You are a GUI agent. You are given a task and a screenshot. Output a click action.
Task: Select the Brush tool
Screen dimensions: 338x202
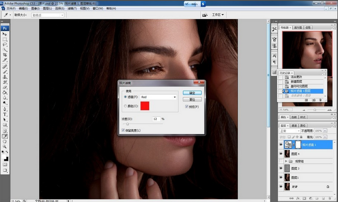pos(4,71)
